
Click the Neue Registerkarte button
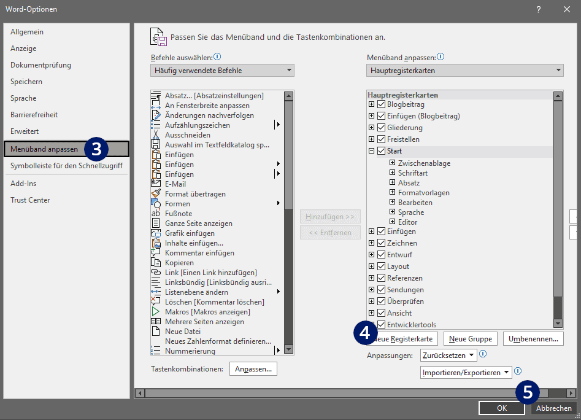coord(403,339)
